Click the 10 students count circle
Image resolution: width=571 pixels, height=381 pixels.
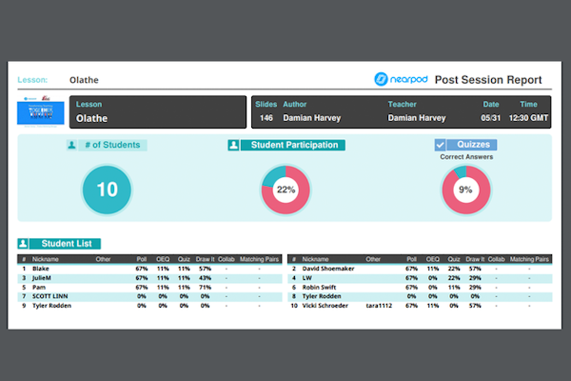pyautogui.click(x=107, y=190)
